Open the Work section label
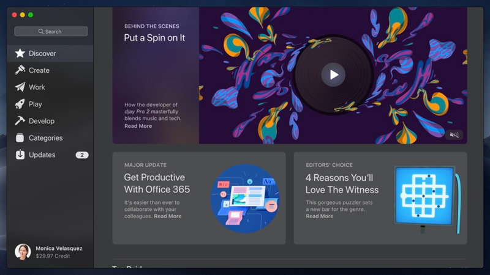The width and height of the screenshot is (490, 275). point(37,87)
